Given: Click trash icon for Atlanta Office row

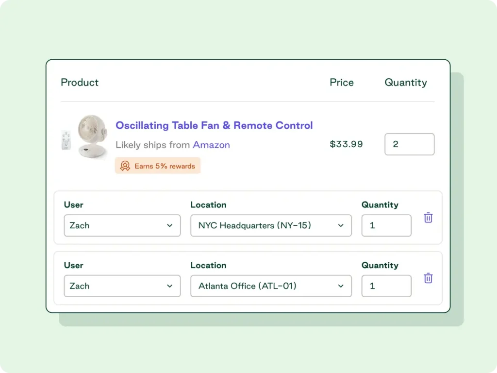Looking at the screenshot, I should point(428,278).
